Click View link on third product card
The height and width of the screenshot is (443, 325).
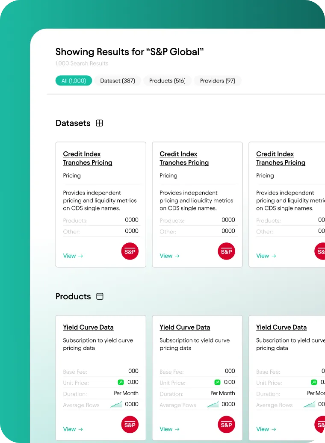[266, 429]
